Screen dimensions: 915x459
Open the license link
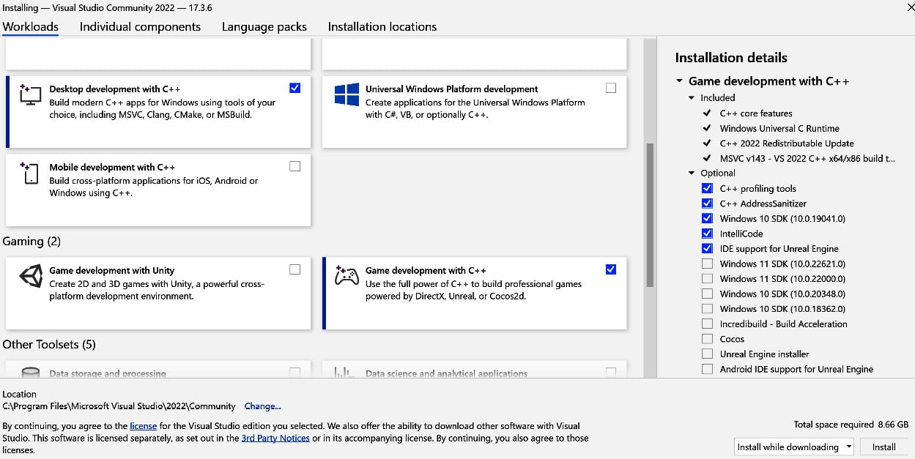(144, 425)
